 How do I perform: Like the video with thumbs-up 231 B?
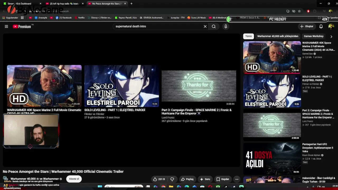click(159, 179)
